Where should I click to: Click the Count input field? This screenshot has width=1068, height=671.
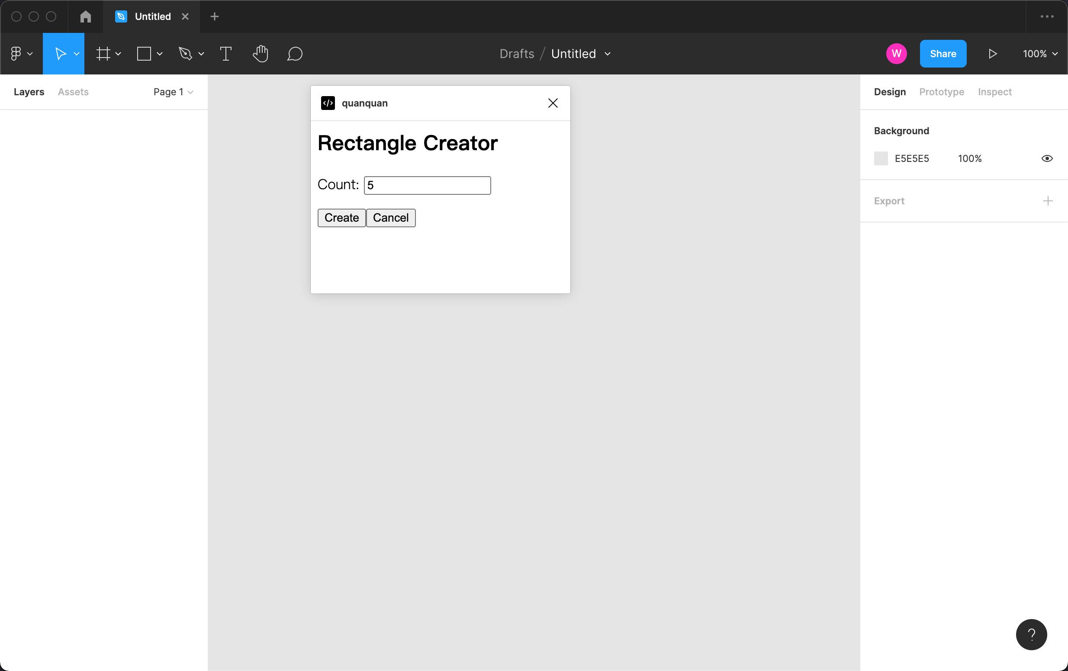tap(427, 186)
